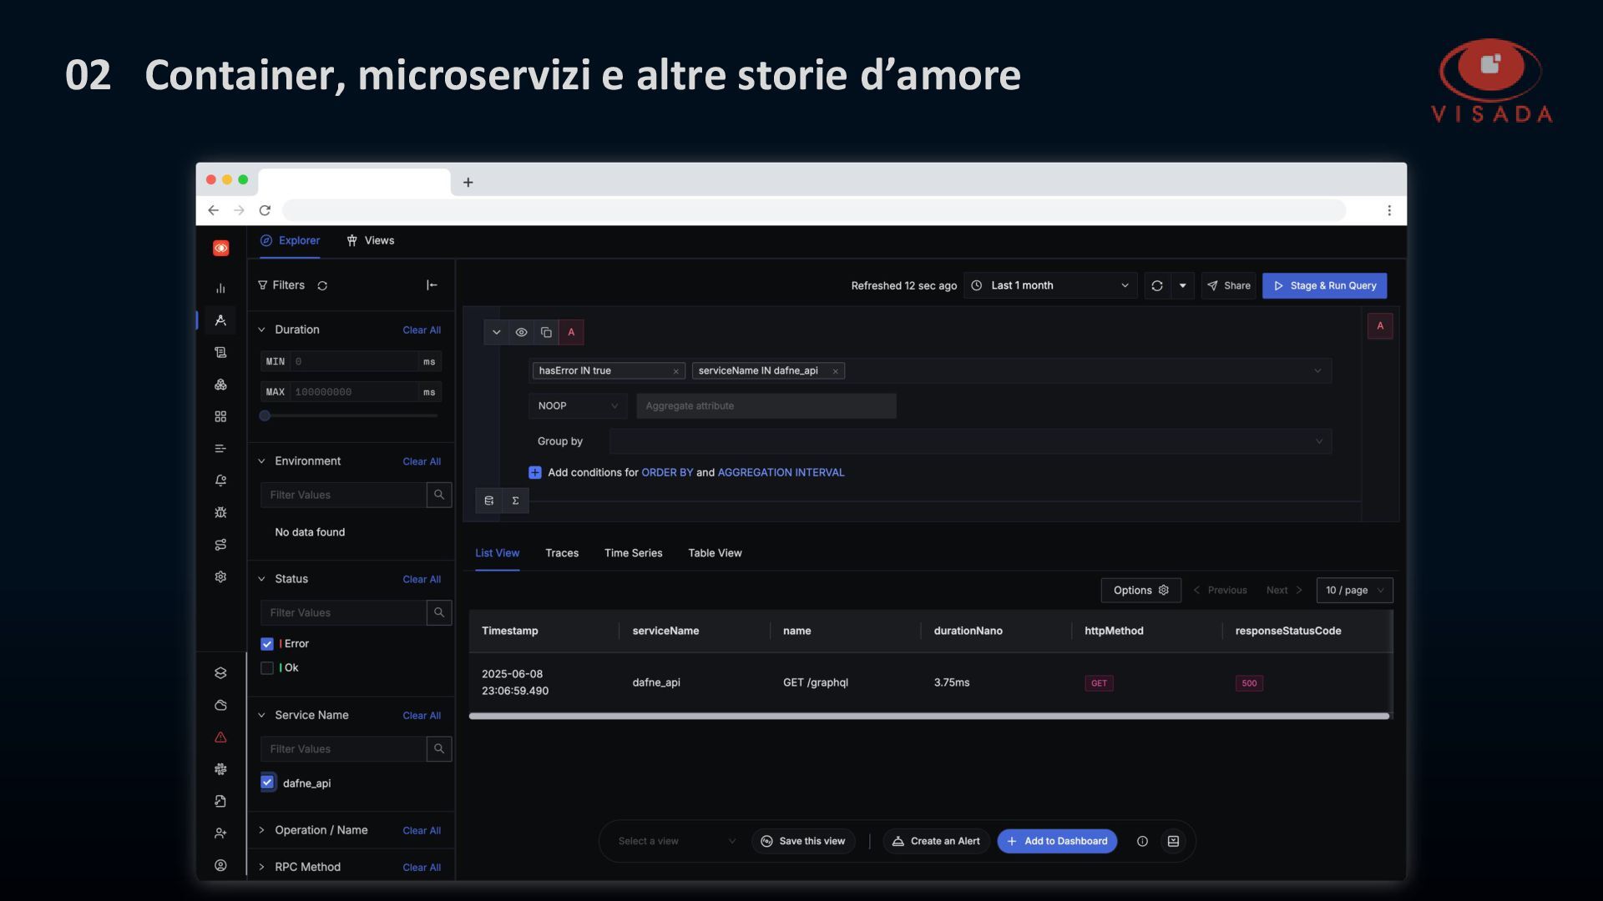Open the Infrastructure monitoring sidebar icon
Screen dimensions: 1603x901
point(220,385)
